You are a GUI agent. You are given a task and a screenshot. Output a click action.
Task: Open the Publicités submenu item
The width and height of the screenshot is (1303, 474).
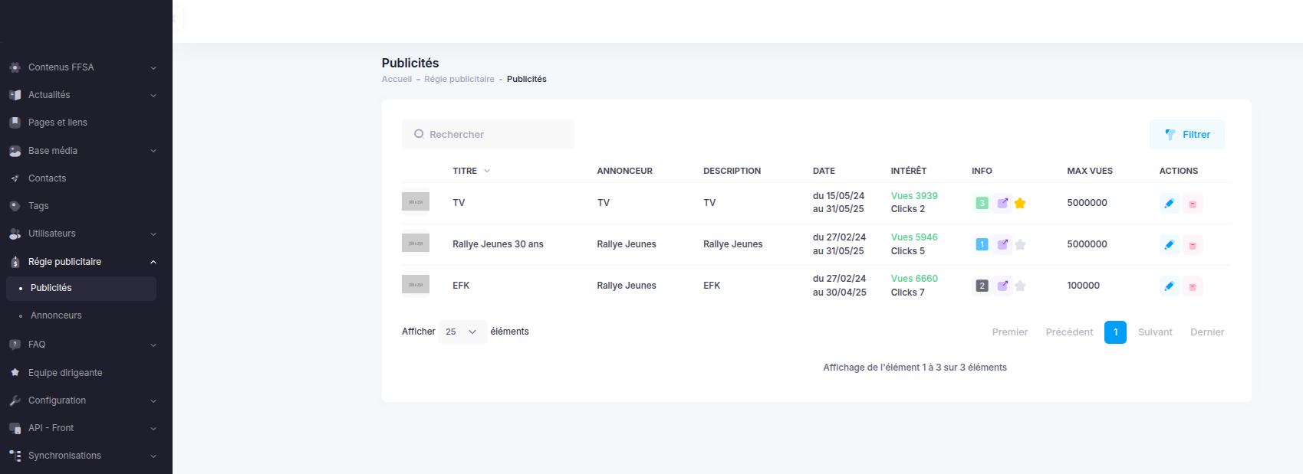[x=81, y=288]
